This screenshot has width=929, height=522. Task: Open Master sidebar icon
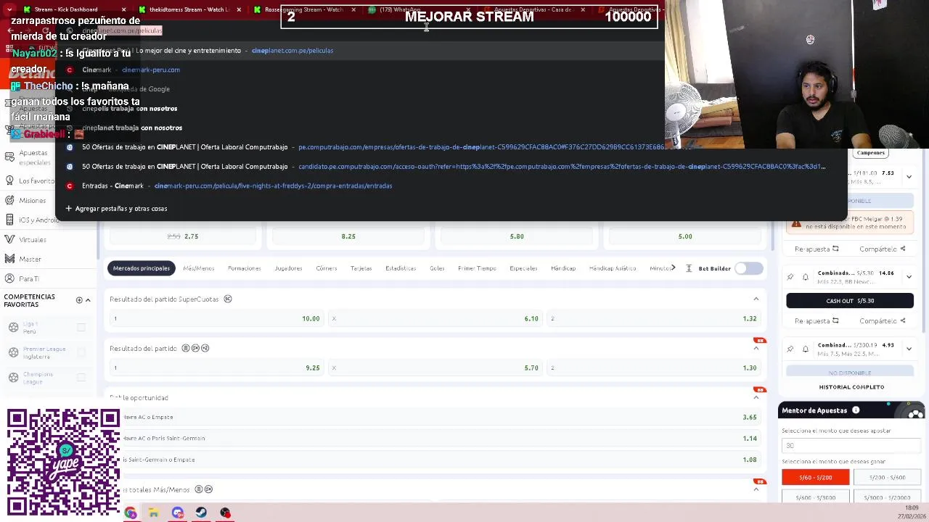(x=9, y=259)
